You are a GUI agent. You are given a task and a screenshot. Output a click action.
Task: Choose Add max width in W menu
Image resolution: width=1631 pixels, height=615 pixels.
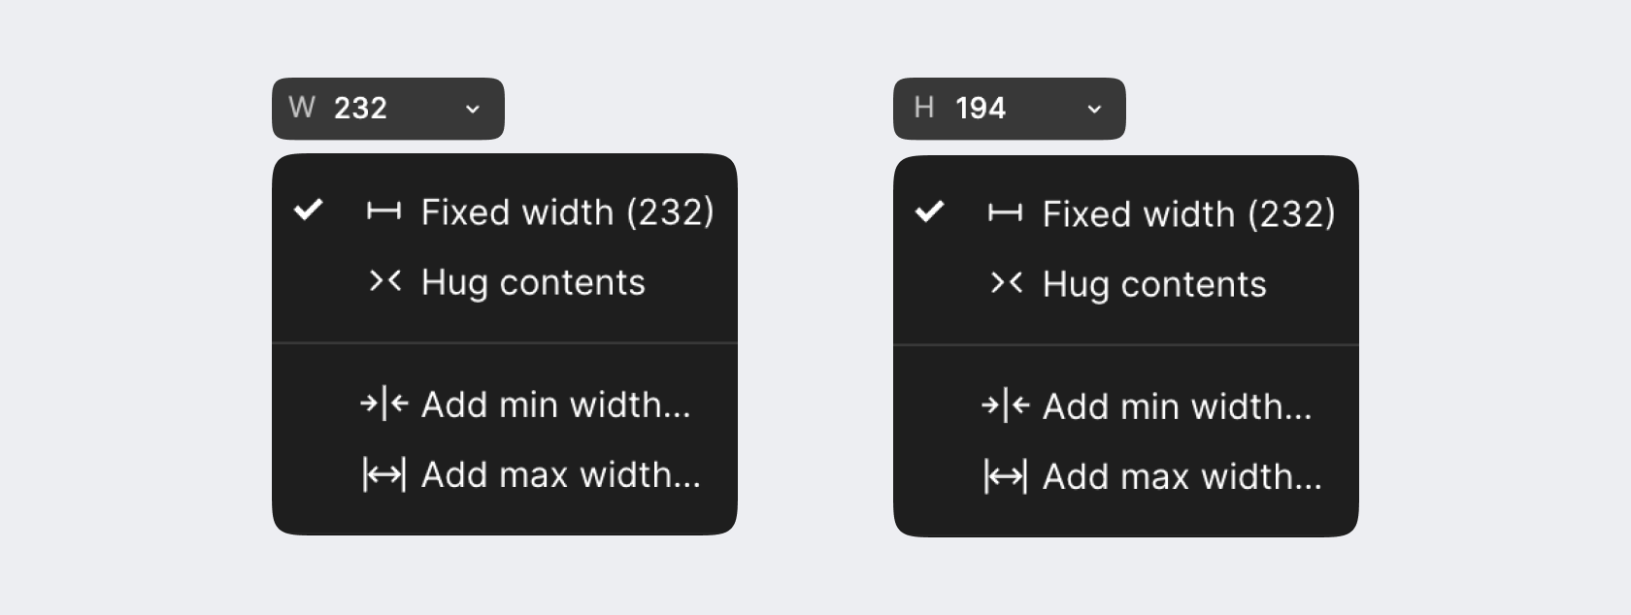pos(560,474)
